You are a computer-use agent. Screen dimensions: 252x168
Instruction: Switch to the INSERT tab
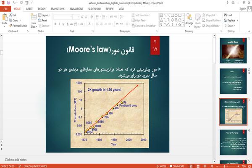[29, 9]
